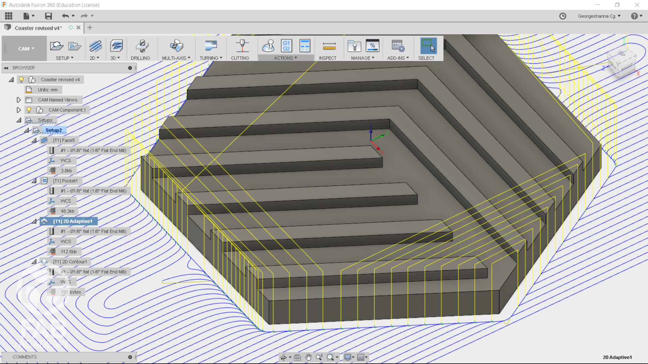
Task: Open Grid and Snaps dropdown
Action: [362, 357]
